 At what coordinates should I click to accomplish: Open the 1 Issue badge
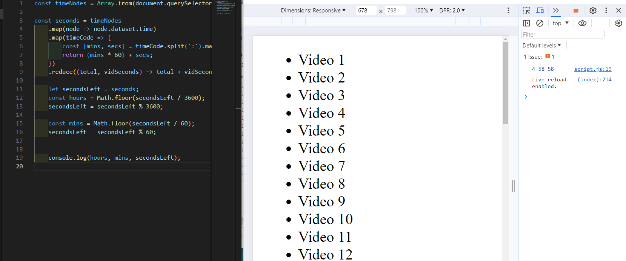539,56
